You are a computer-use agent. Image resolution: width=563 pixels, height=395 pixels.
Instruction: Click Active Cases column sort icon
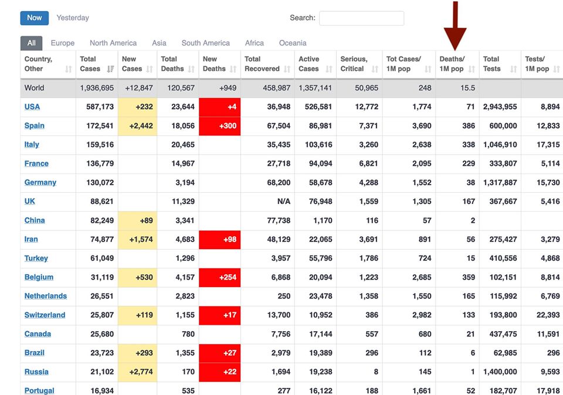[x=328, y=69]
